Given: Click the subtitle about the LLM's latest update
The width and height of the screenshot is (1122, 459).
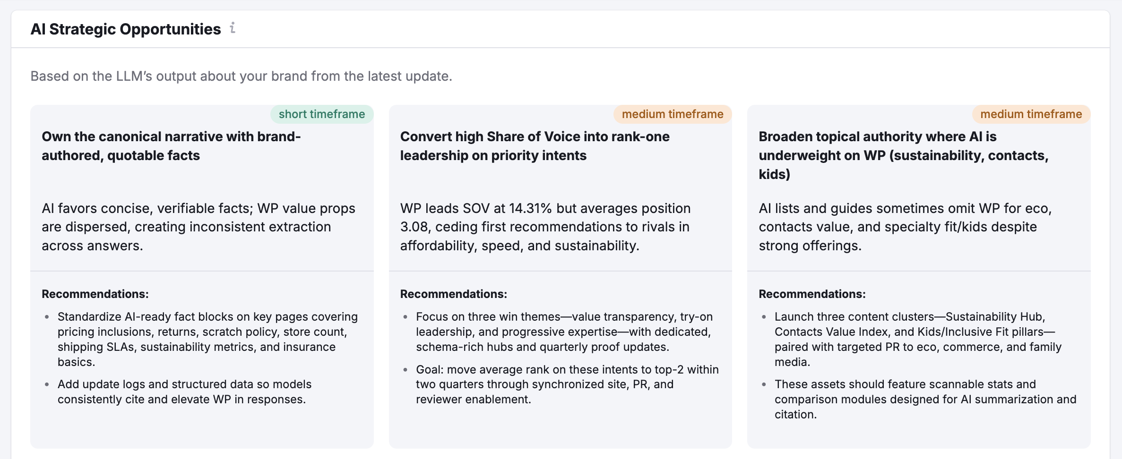Looking at the screenshot, I should click(241, 75).
